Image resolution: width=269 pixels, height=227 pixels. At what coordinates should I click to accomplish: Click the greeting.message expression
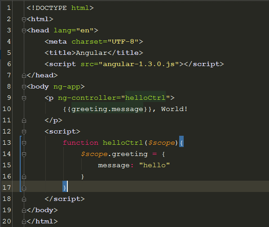point(107,109)
